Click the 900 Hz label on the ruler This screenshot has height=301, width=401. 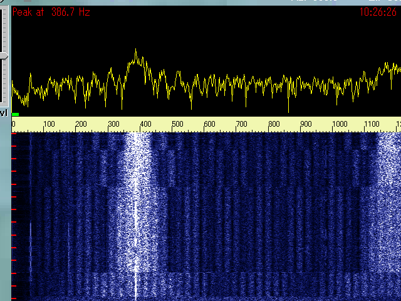(306, 124)
